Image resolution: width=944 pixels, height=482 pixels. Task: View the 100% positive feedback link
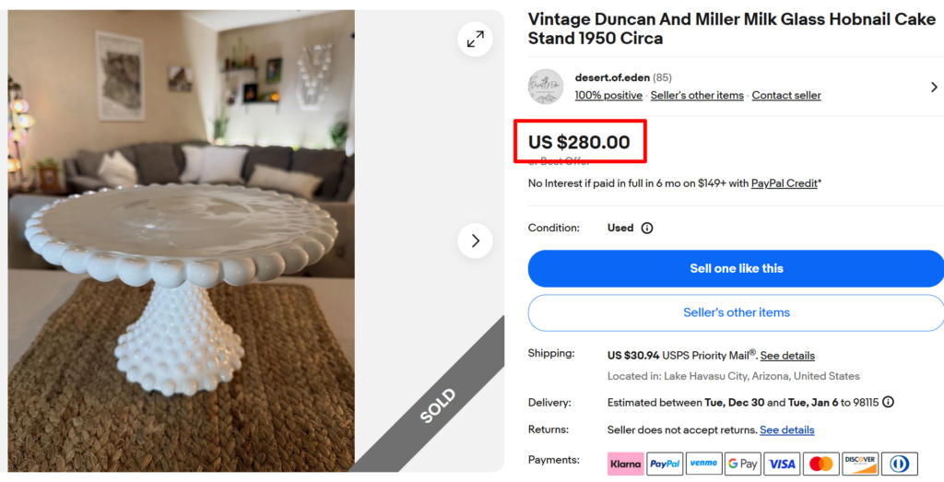pyautogui.click(x=608, y=96)
